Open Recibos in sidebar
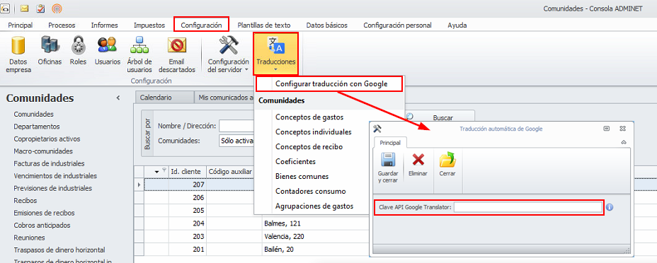 (x=25, y=201)
